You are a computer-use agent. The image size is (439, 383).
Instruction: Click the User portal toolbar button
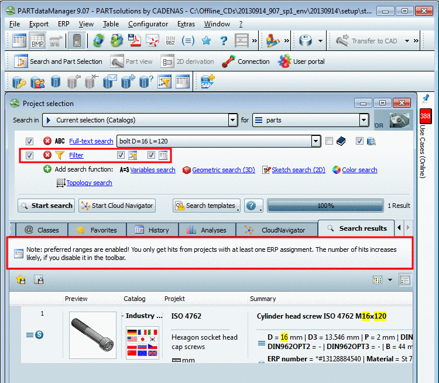click(301, 61)
